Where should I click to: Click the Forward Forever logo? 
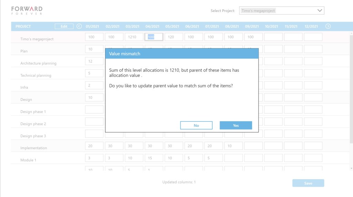(x=27, y=10)
